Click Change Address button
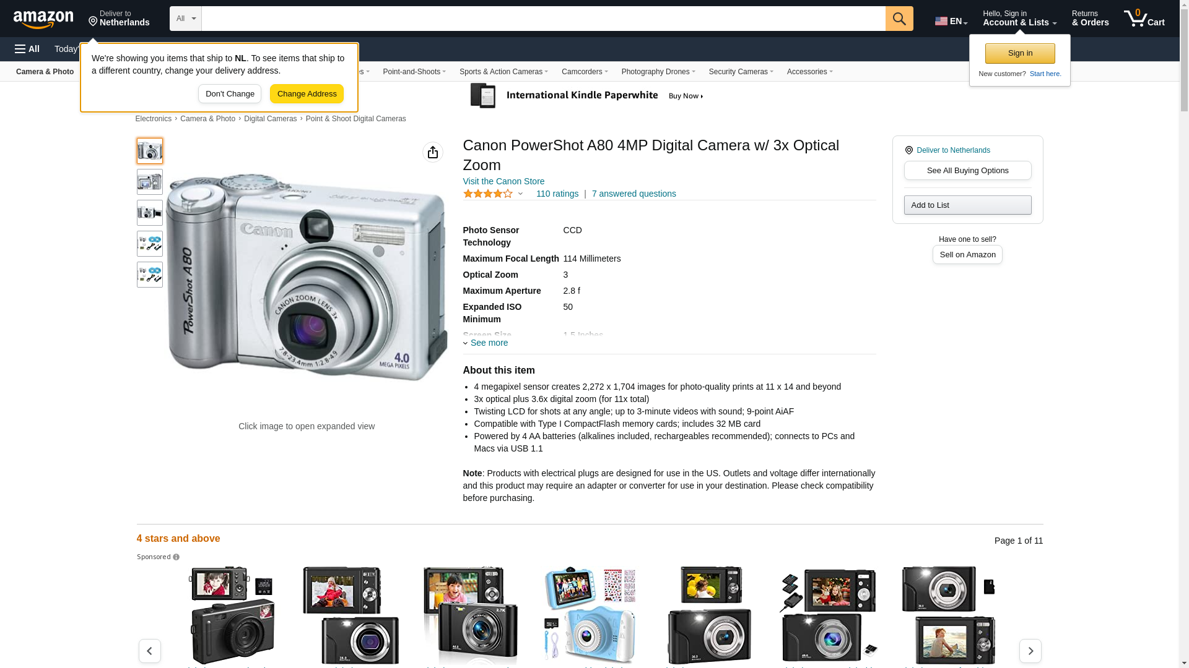 coord(307,94)
